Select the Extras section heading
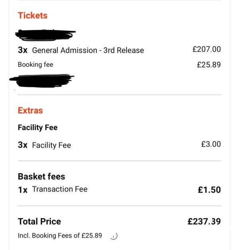 tap(30, 111)
